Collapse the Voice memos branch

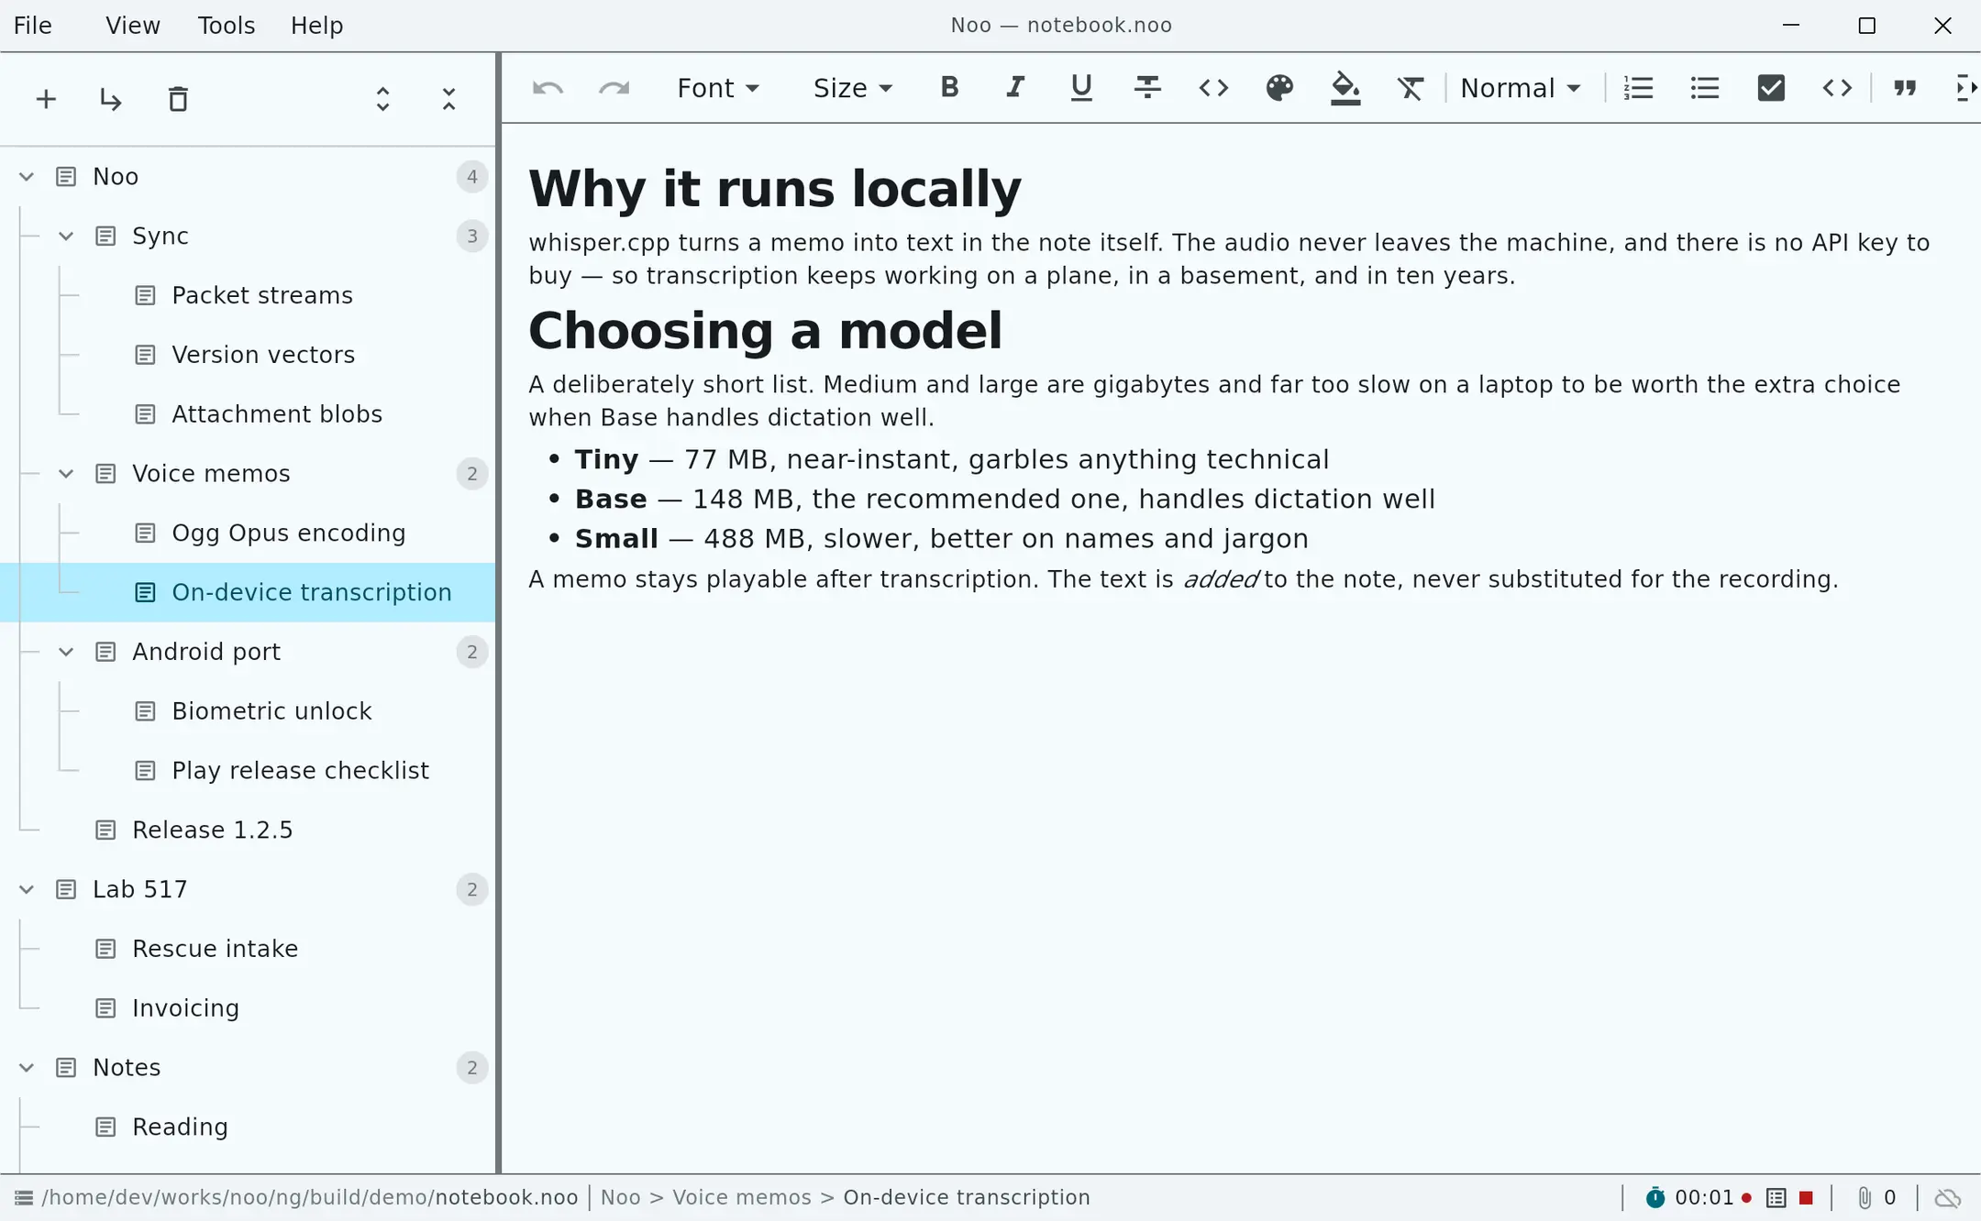pyautogui.click(x=66, y=474)
